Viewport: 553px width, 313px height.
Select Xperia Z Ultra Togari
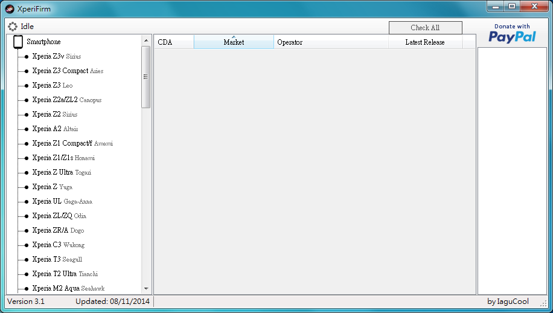point(62,172)
